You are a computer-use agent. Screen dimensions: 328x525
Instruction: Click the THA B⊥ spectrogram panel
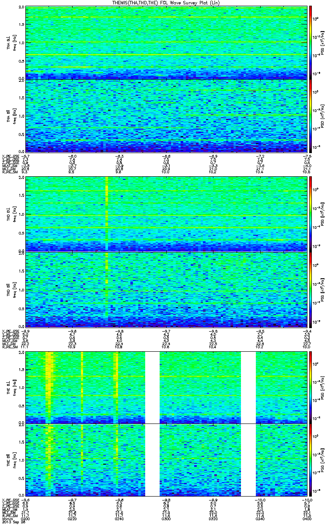tap(167, 42)
